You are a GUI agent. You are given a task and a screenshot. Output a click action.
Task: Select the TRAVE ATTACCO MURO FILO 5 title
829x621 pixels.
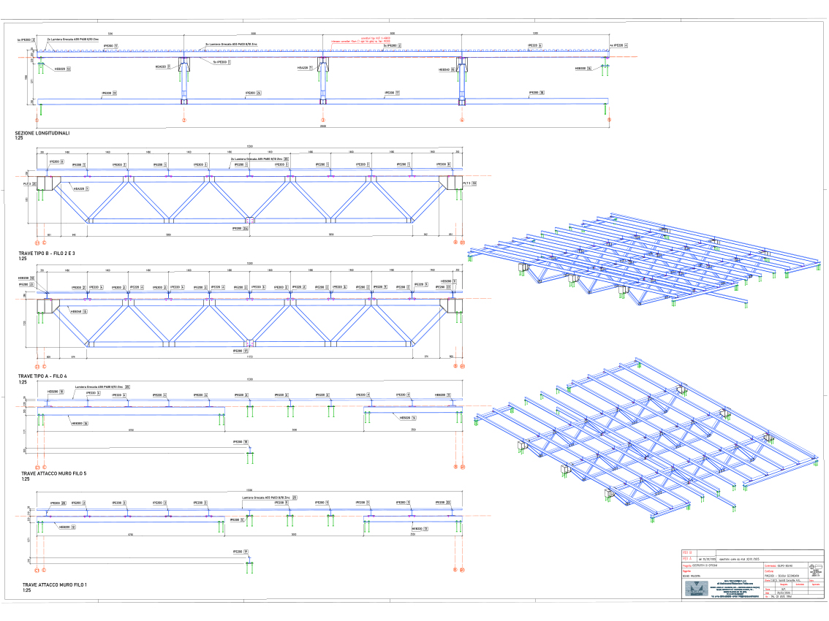point(53,473)
